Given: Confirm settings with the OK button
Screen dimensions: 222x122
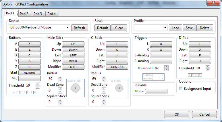Looking at the screenshot, I should point(177,114).
